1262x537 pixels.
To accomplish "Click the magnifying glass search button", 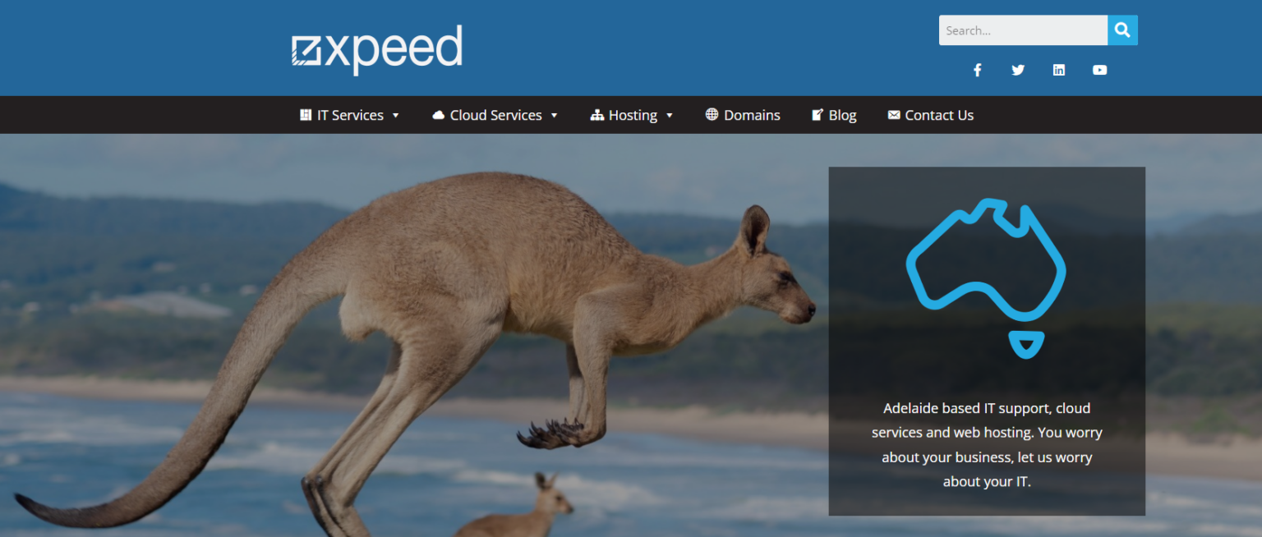I will click(x=1122, y=30).
